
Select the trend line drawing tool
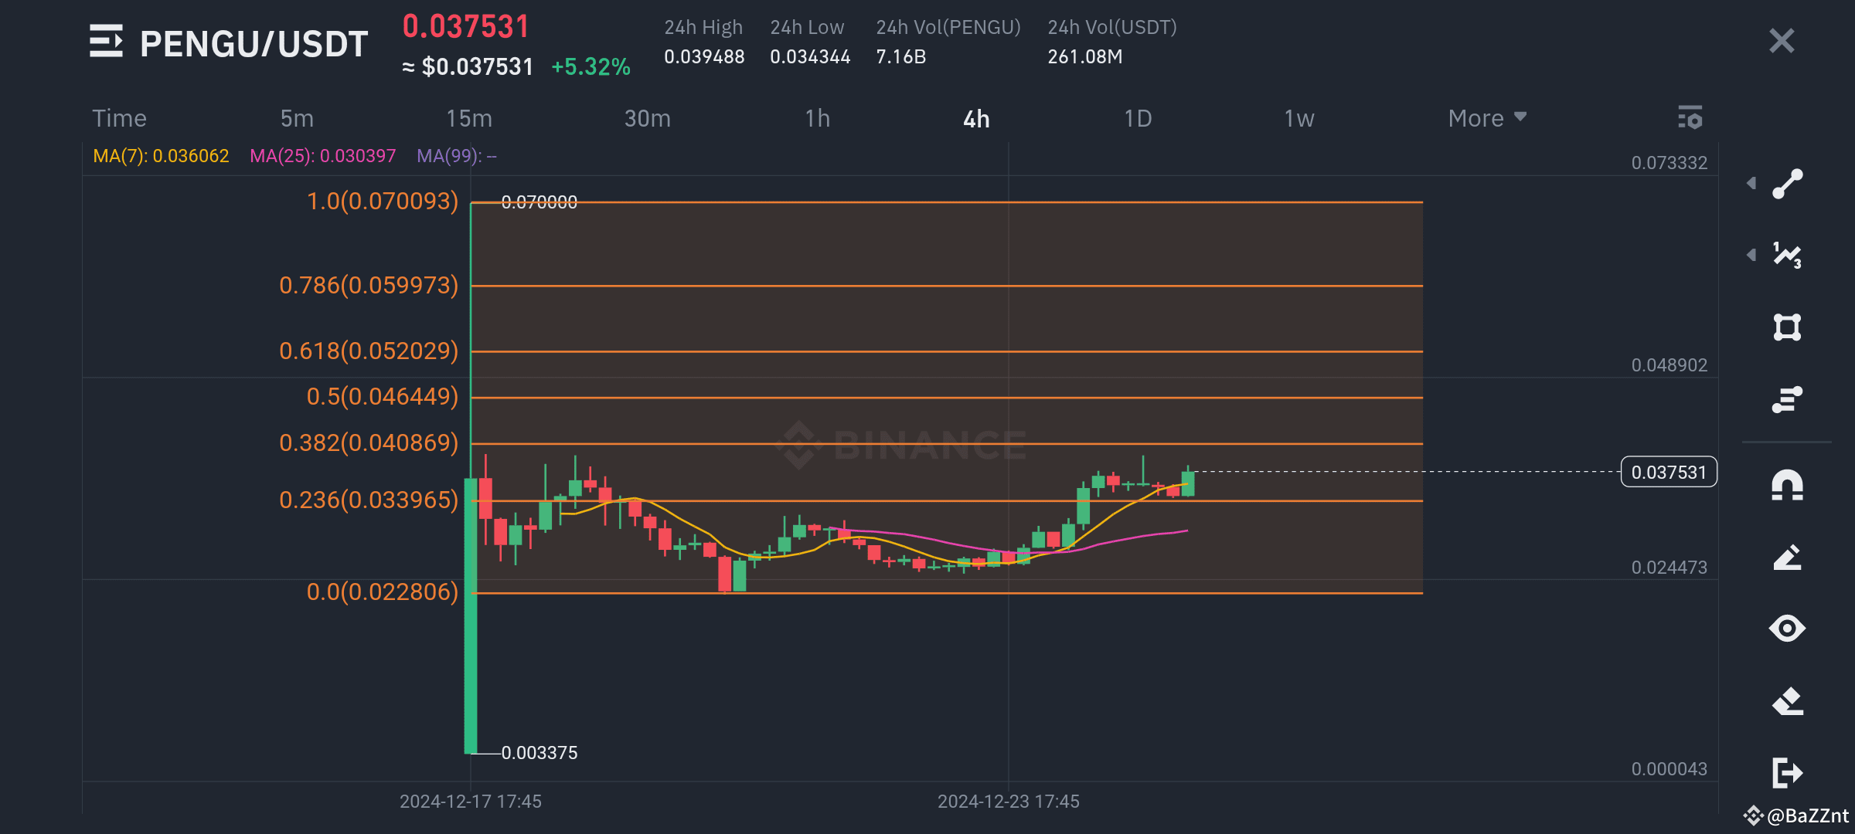1786,183
